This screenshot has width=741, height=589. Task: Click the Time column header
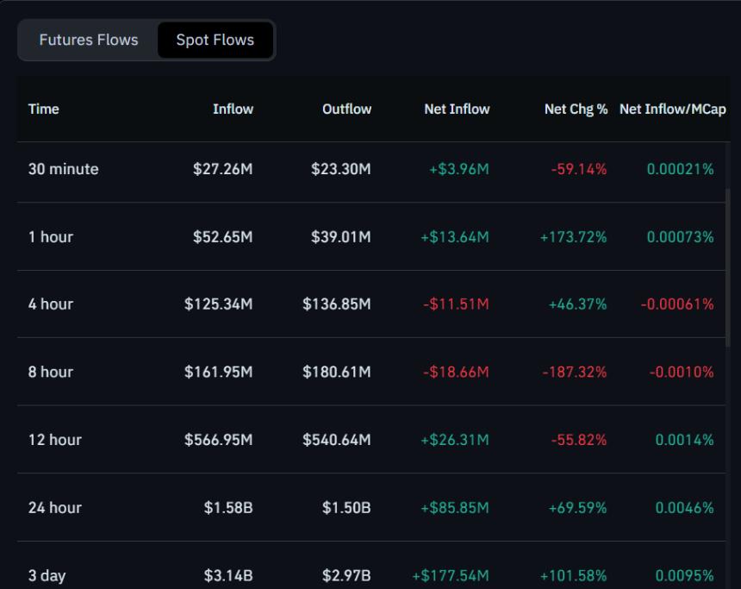42,110
